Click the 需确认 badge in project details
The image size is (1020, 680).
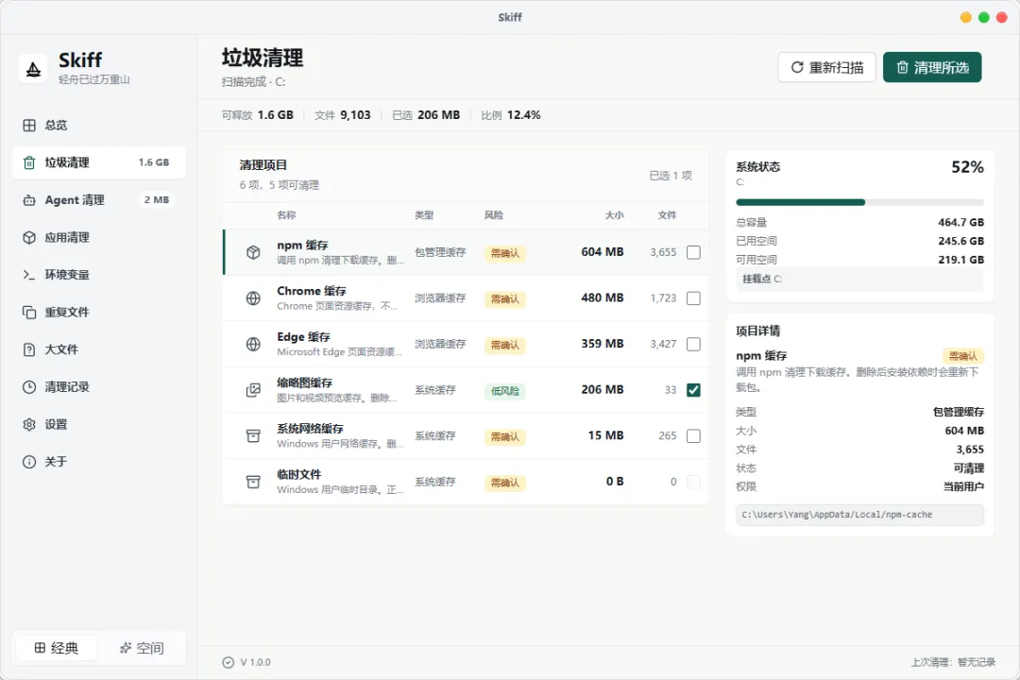[962, 356]
